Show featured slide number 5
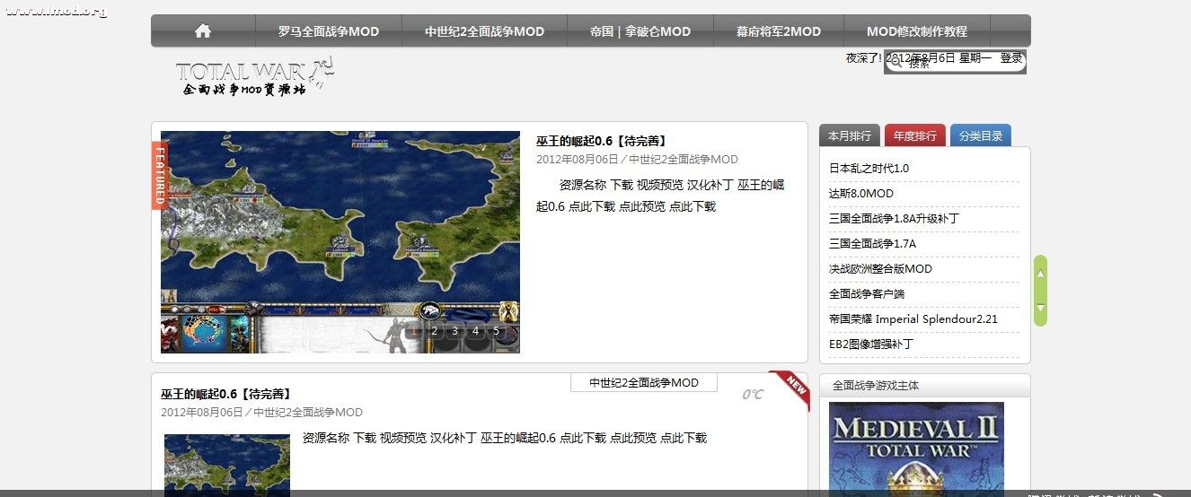 [496, 331]
